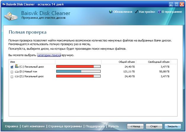Enable the D: Новый том checkbox

point(12,72)
